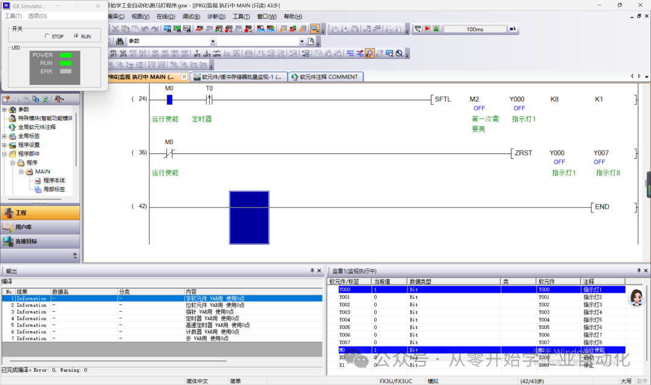Click the blue ladder lines icon
The height and width of the screenshot is (385, 651).
coord(350,54)
